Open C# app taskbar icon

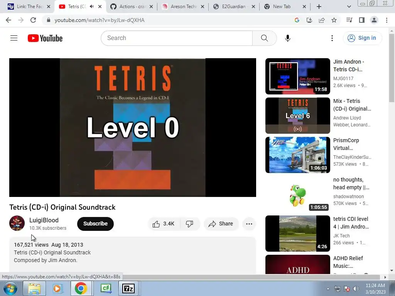coord(106,288)
